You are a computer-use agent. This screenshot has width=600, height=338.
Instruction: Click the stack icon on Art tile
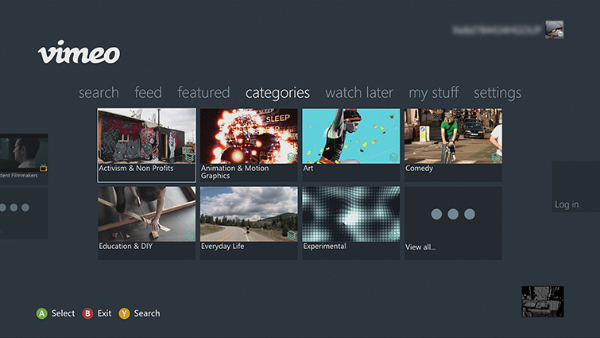tap(393, 157)
